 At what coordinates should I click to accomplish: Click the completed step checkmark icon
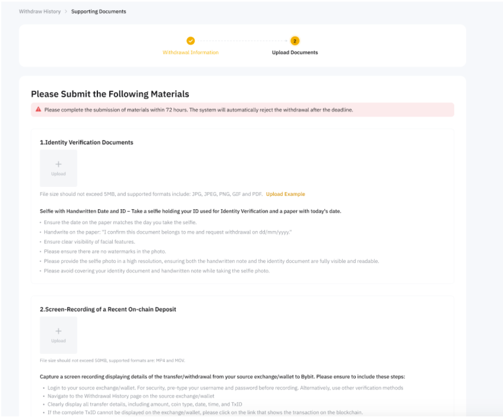[x=191, y=41]
